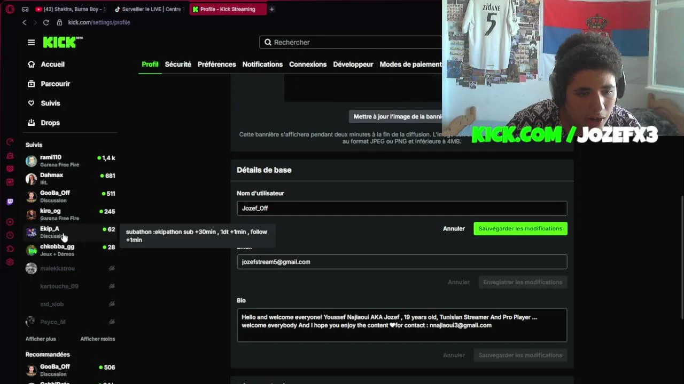Open Ekip_A channel in Suivis
Viewport: 684px width, 384px height.
(x=70, y=232)
